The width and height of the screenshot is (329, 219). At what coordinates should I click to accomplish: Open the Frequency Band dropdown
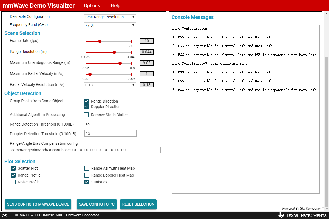point(110,25)
